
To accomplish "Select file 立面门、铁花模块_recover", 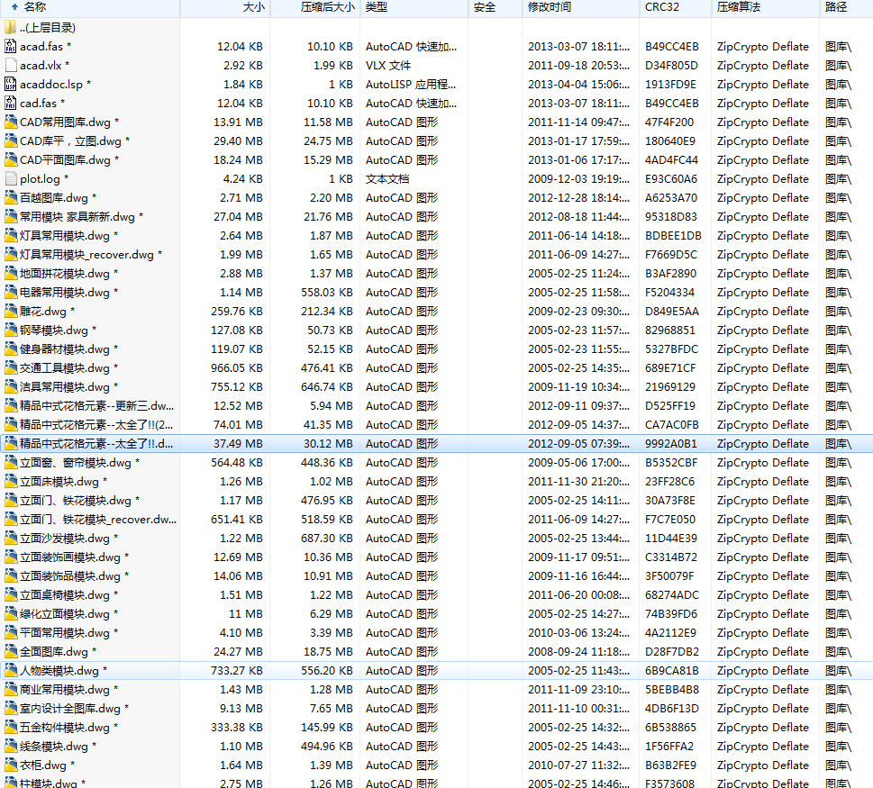I will [98, 520].
